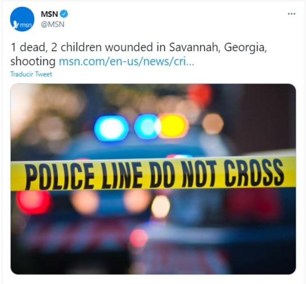Click Traducir Tweet to translate

31,74
